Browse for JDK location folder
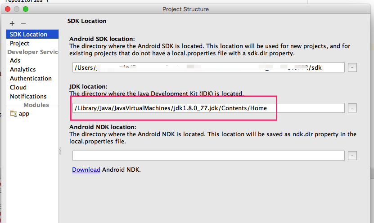 [x=352, y=108]
